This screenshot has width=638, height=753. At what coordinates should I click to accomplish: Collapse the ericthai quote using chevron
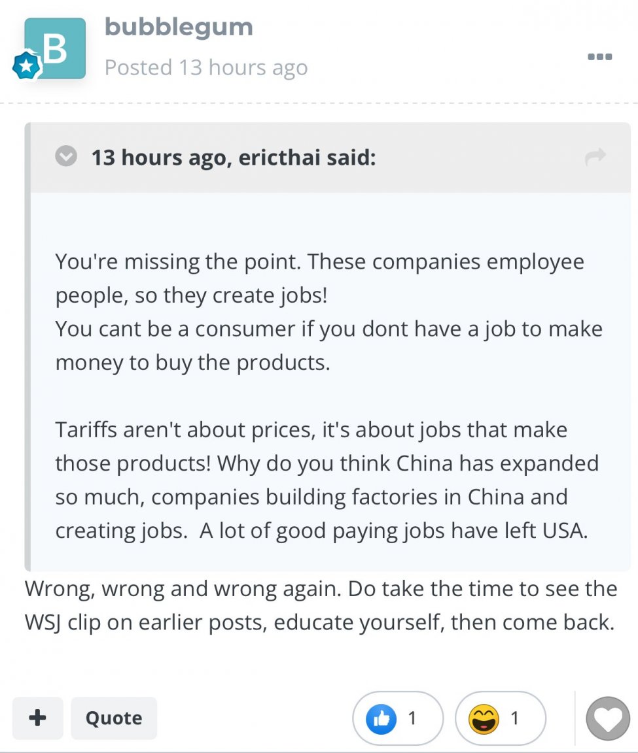pos(66,157)
